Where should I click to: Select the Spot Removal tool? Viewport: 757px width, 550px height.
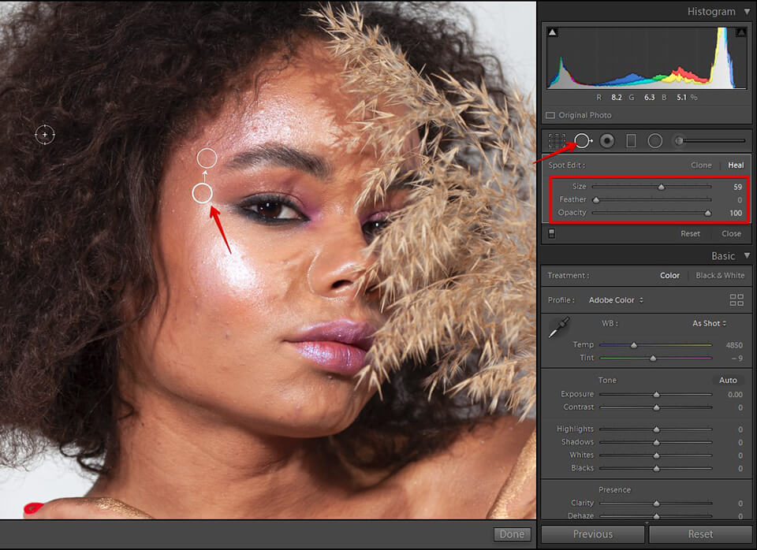pyautogui.click(x=583, y=141)
